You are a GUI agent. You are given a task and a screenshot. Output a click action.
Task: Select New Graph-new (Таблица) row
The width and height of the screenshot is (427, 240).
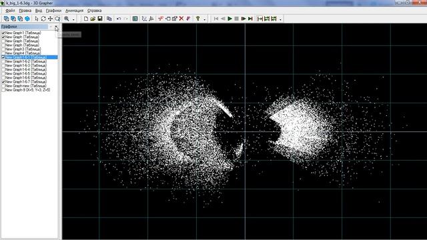click(x=26, y=86)
